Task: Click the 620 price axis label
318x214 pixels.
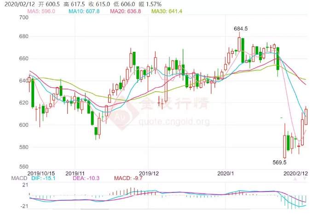Action: (x=24, y=103)
